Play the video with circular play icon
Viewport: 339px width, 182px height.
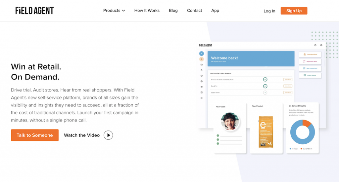point(108,135)
